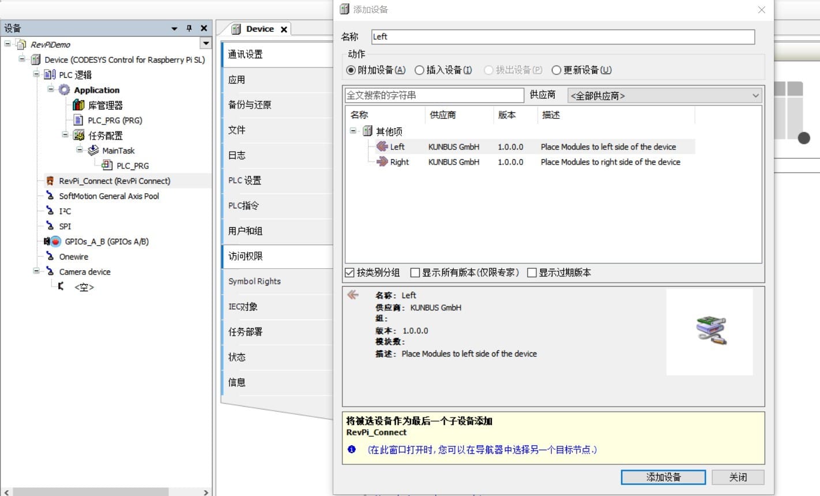The width and height of the screenshot is (820, 496).
Task: Select the RevPi_Connect device icon
Action: [x=50, y=181]
